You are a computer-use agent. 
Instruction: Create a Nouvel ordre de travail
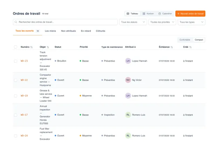point(190,14)
